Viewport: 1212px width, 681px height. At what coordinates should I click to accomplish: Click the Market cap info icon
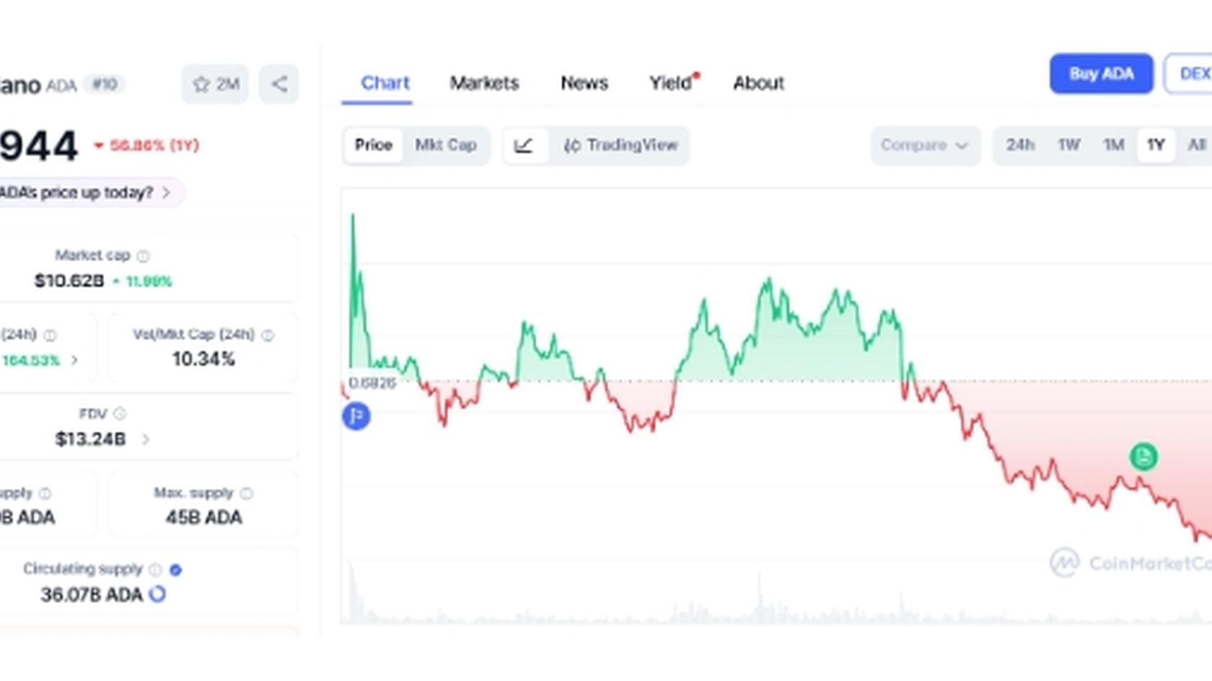(141, 255)
